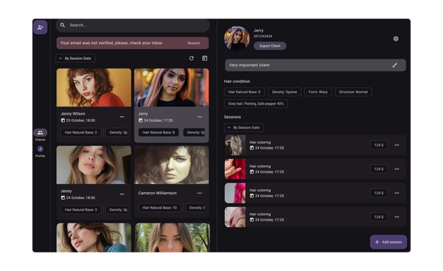The height and width of the screenshot is (271, 443).
Task: Open more options on Cameron Williamson card
Action: click(x=199, y=193)
